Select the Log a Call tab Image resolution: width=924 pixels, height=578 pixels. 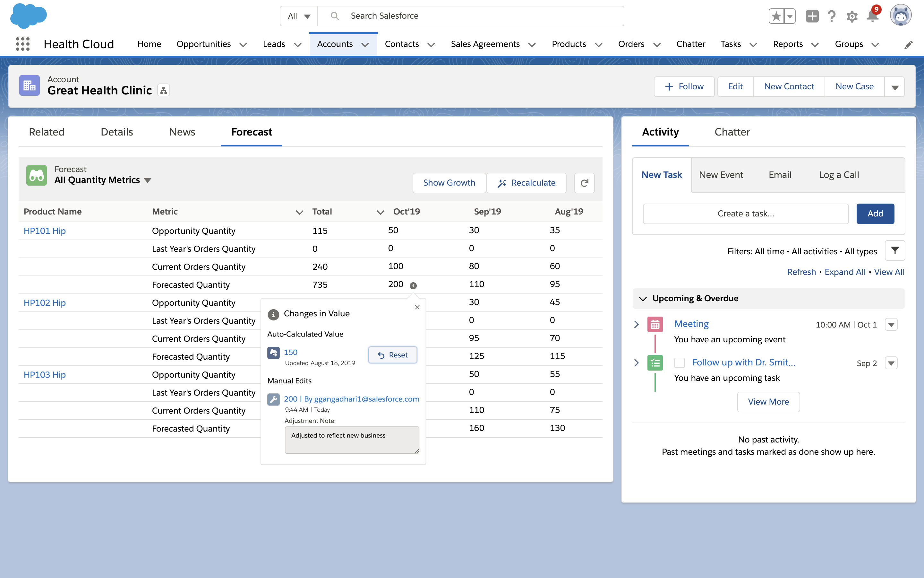coord(839,175)
